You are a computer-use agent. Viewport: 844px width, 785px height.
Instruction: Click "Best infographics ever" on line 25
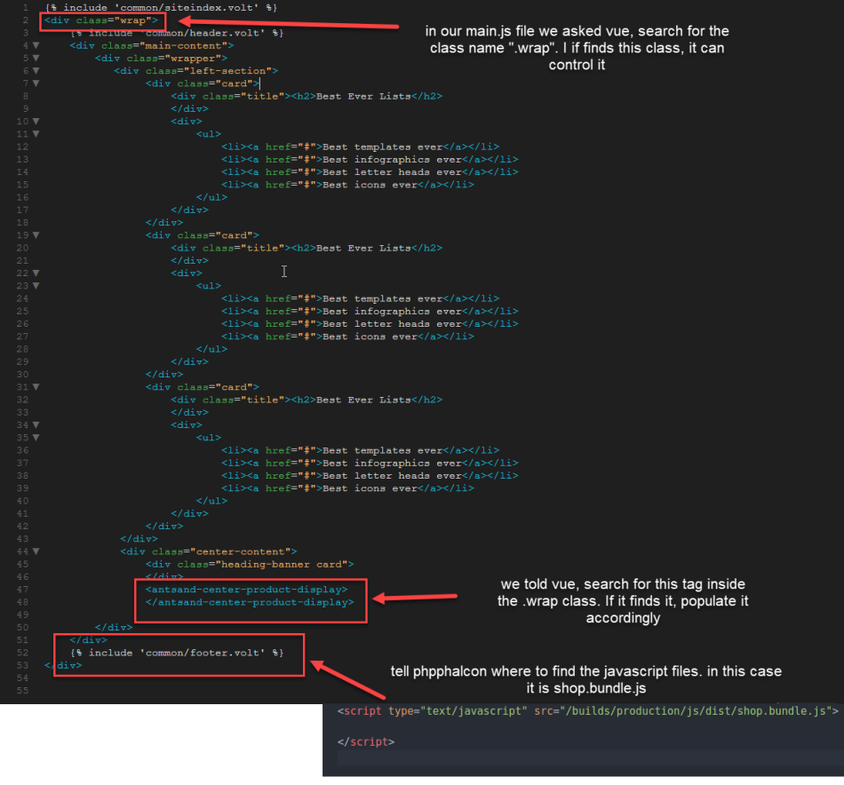[x=392, y=311]
